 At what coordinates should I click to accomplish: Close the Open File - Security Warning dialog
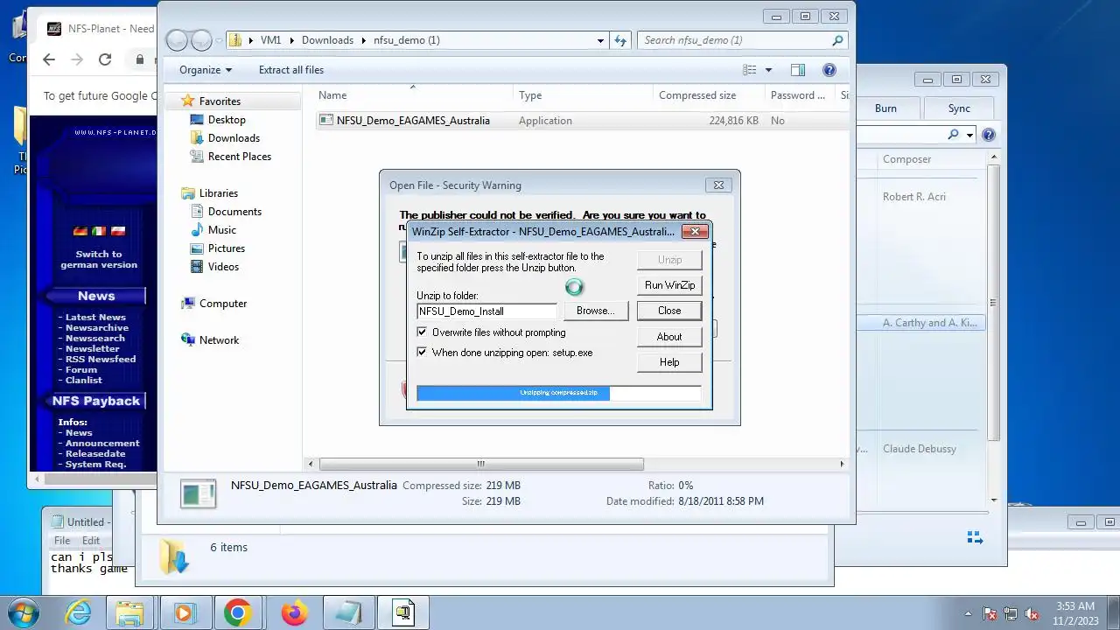point(718,185)
